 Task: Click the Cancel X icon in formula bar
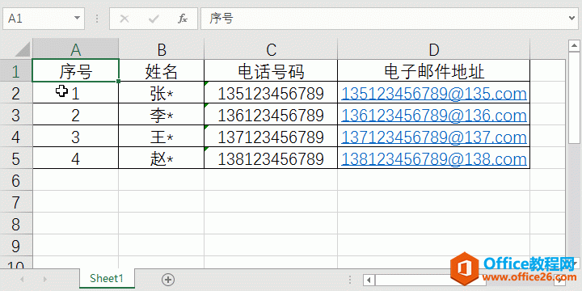(124, 19)
